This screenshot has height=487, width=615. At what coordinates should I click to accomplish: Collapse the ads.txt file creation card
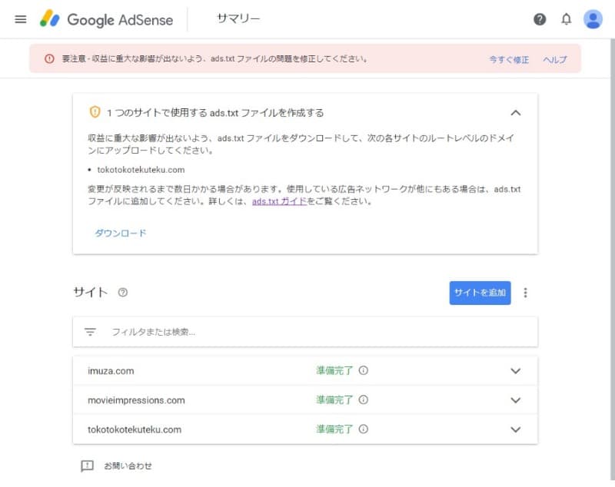(x=516, y=113)
